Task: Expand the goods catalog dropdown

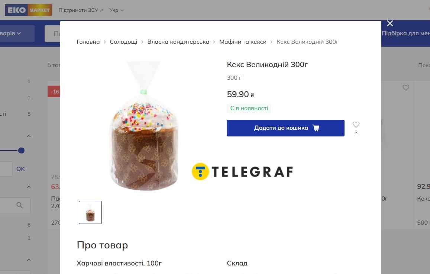Action: click(x=17, y=33)
